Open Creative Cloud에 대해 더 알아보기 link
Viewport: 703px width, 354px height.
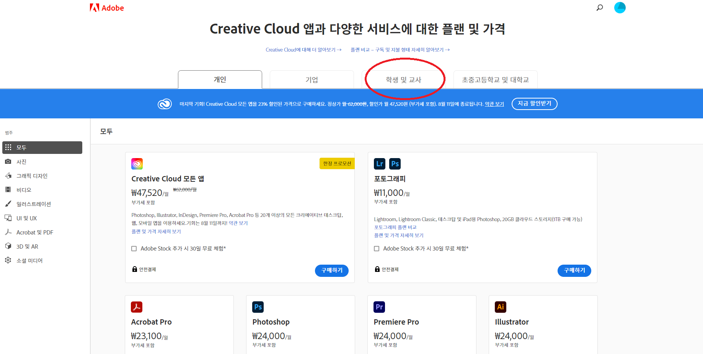303,50
